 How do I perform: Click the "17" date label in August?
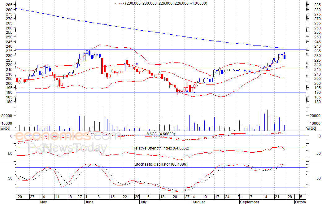pyautogui.click(x=217, y=197)
